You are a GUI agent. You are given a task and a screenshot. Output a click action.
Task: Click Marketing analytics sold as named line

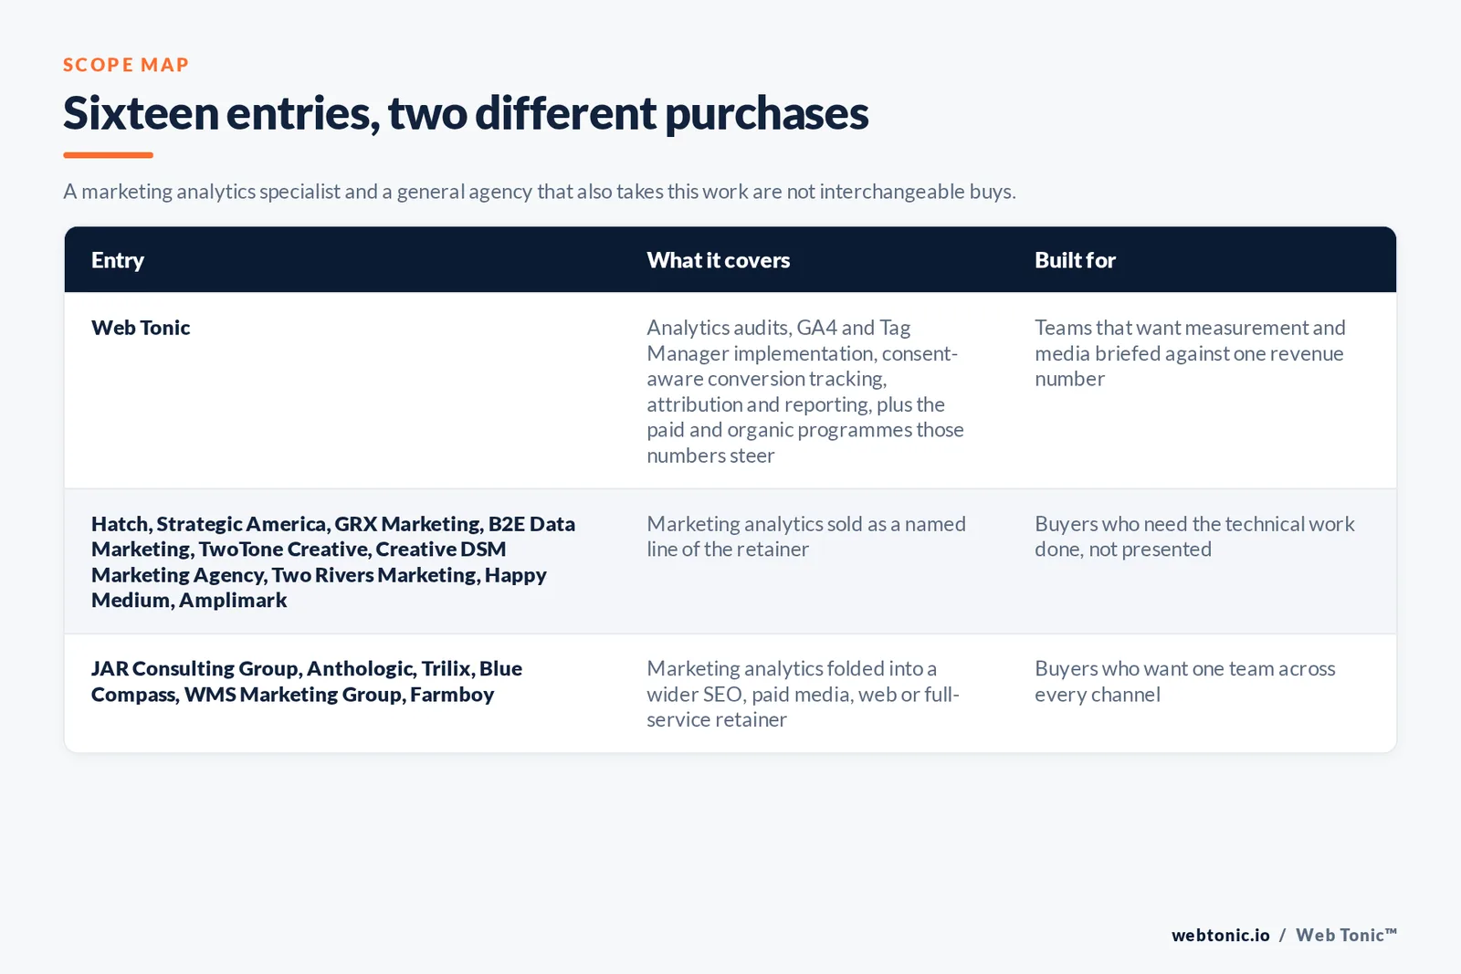click(x=806, y=537)
